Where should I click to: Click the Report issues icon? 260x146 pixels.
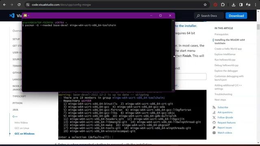pyautogui.click(x=214, y=128)
